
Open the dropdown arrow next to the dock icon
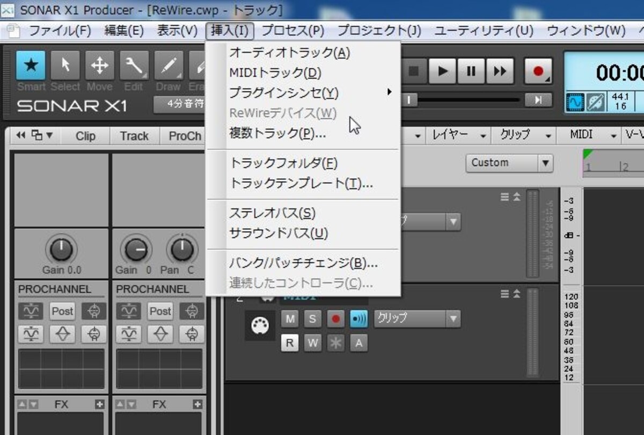coord(50,135)
